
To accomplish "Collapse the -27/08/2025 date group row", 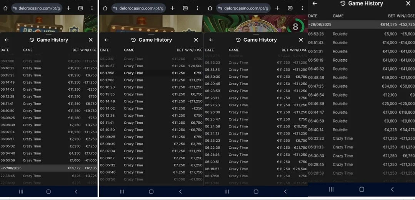I will pyautogui.click(x=49, y=168).
